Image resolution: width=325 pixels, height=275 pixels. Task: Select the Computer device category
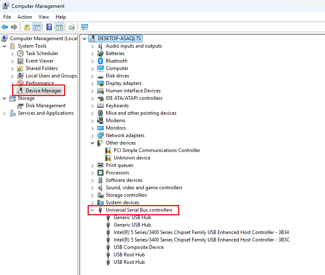click(x=117, y=68)
